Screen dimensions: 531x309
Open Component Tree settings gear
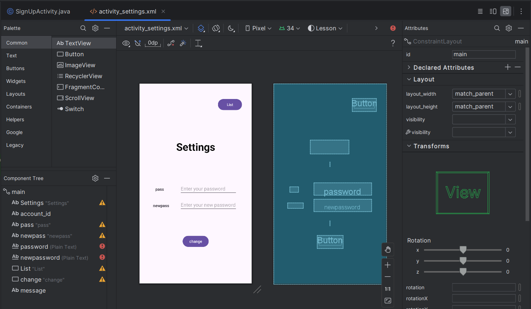tap(95, 178)
